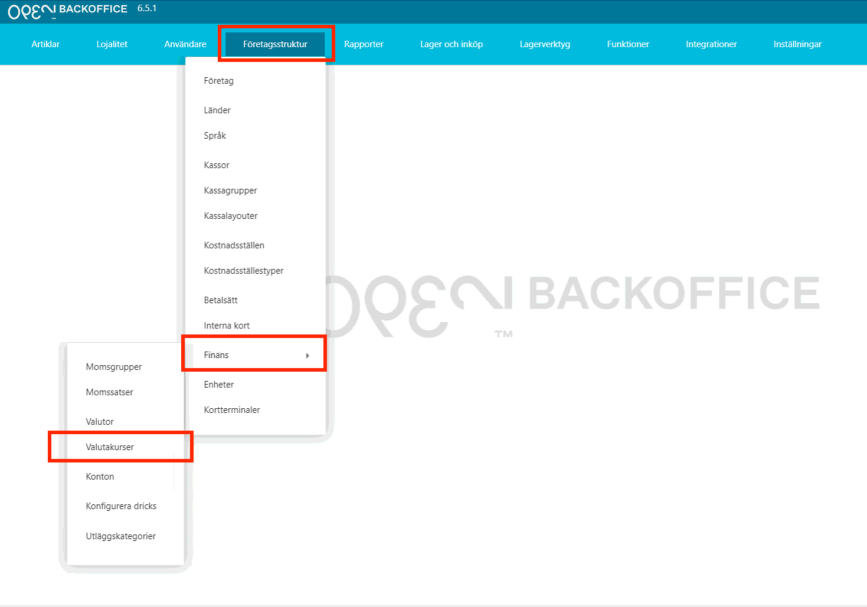Open Kortterminaler menu entry
Viewport: 867px width, 607px height.
point(232,410)
